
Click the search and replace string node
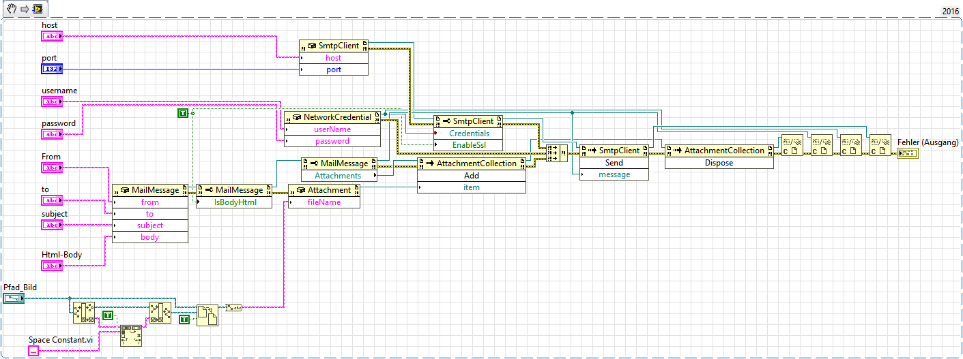click(131, 337)
